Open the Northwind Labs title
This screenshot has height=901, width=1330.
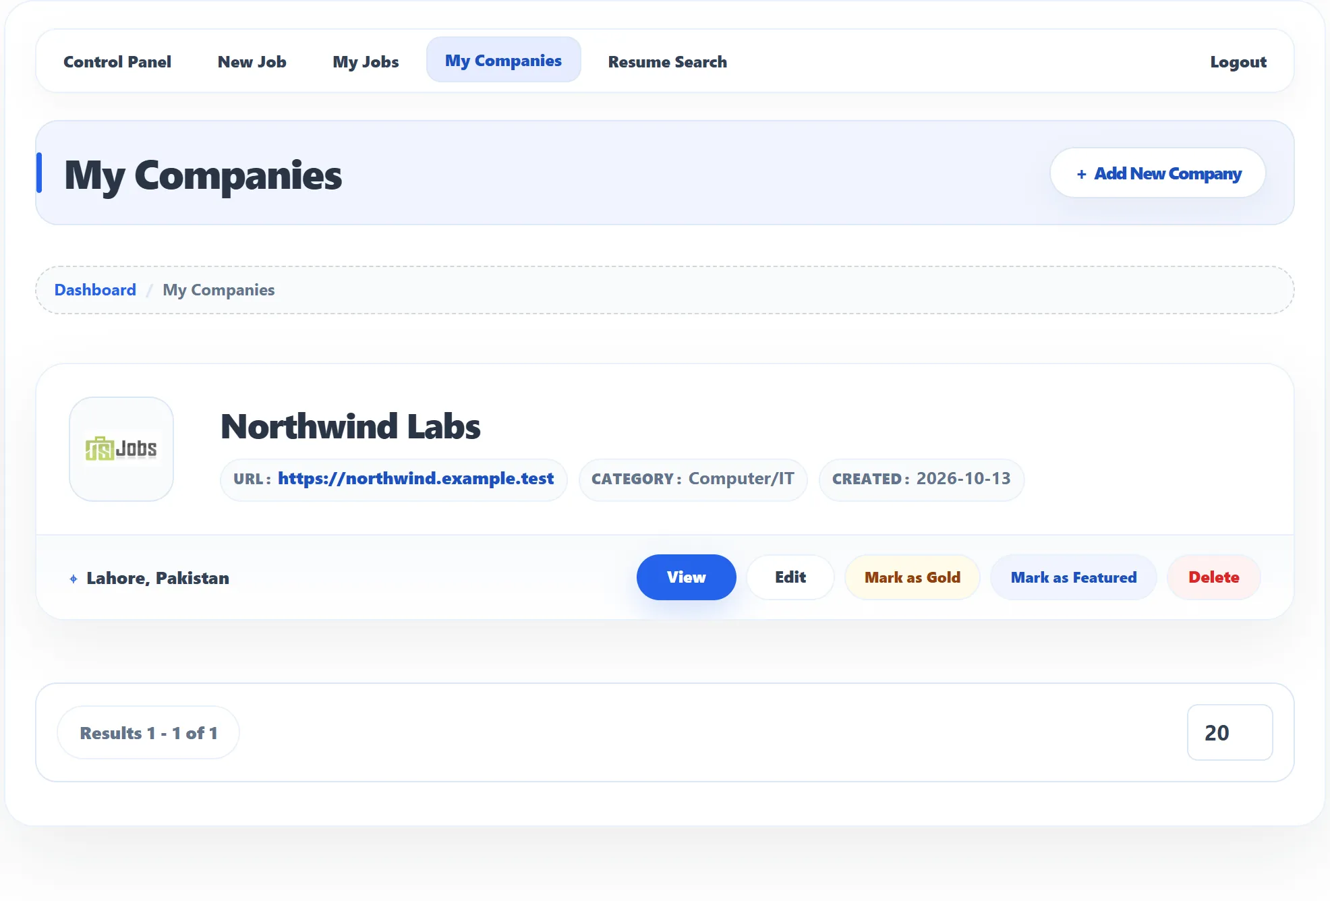(x=351, y=426)
